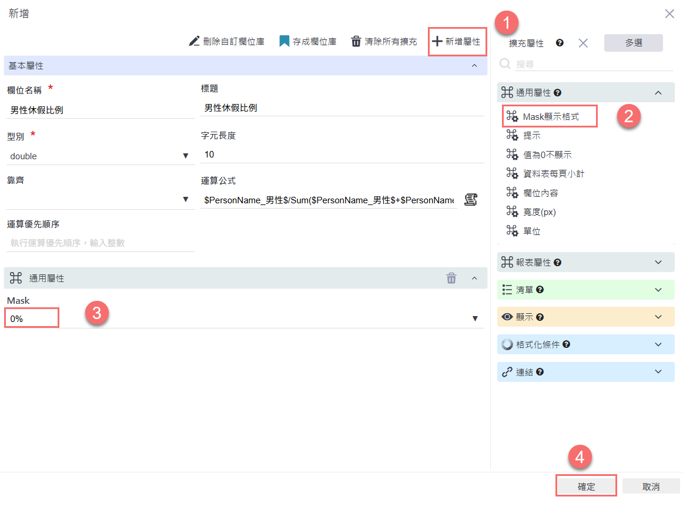Open the 靠齊 alignment dropdown
Image resolution: width=683 pixels, height=510 pixels.
186,200
